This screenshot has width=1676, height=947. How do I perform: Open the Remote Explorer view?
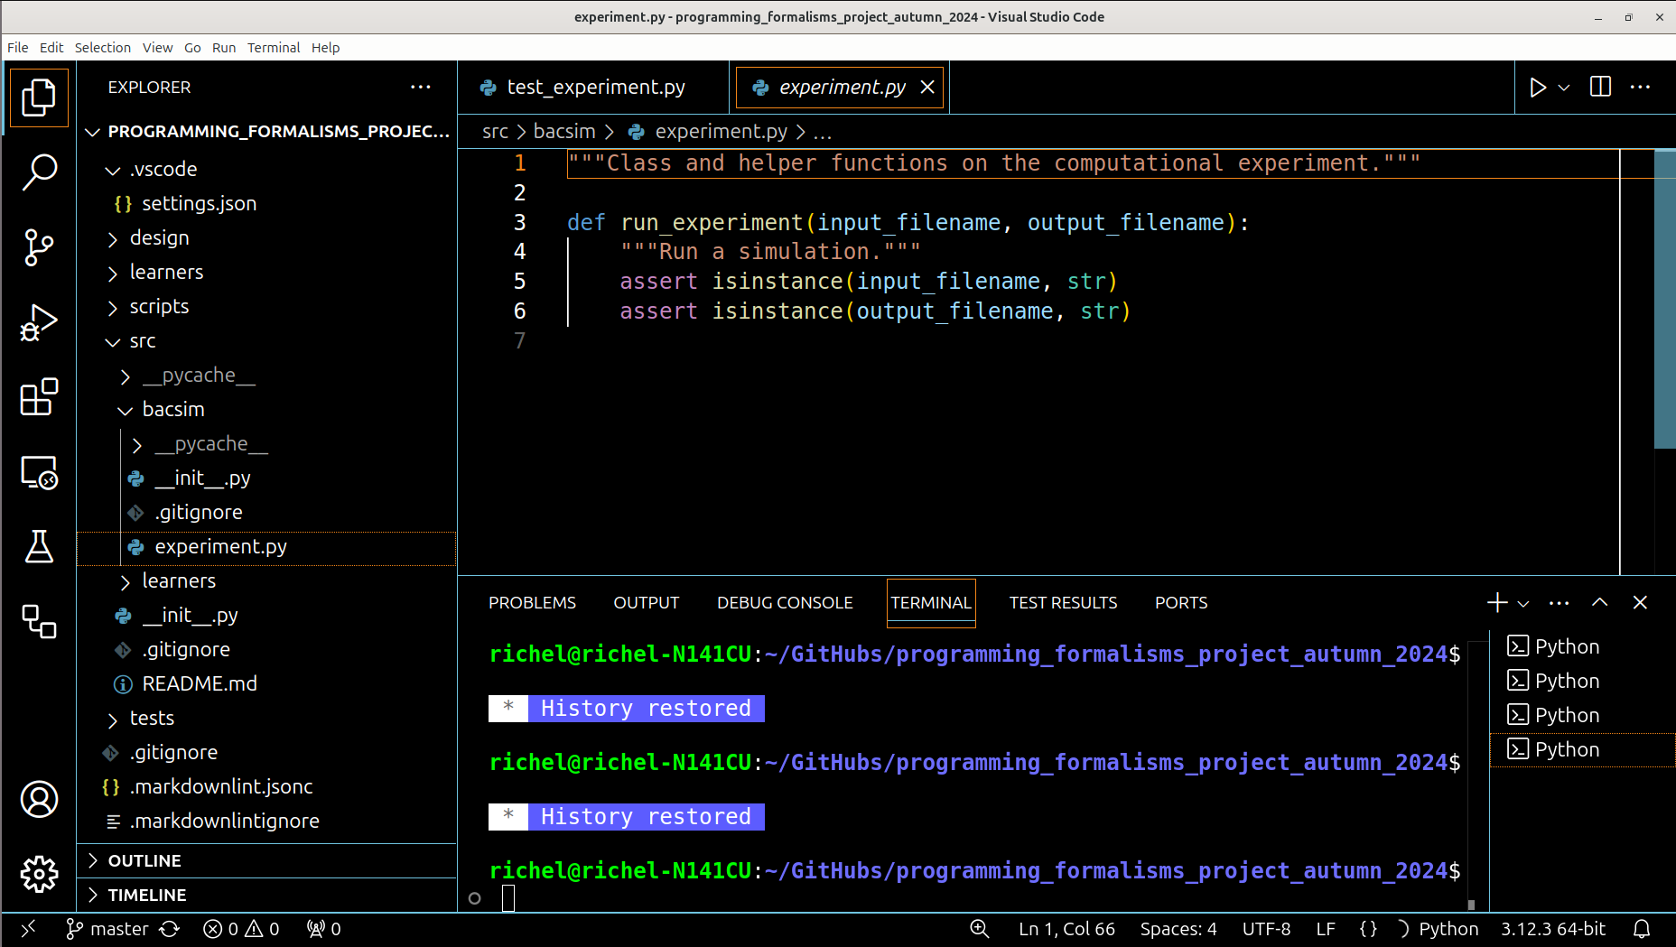tap(39, 472)
